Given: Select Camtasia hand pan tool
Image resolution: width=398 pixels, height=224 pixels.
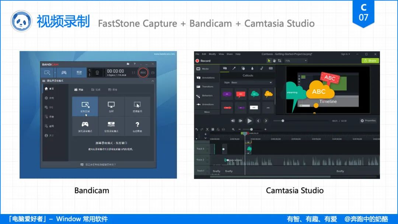Looking at the screenshot, I should (x=274, y=61).
